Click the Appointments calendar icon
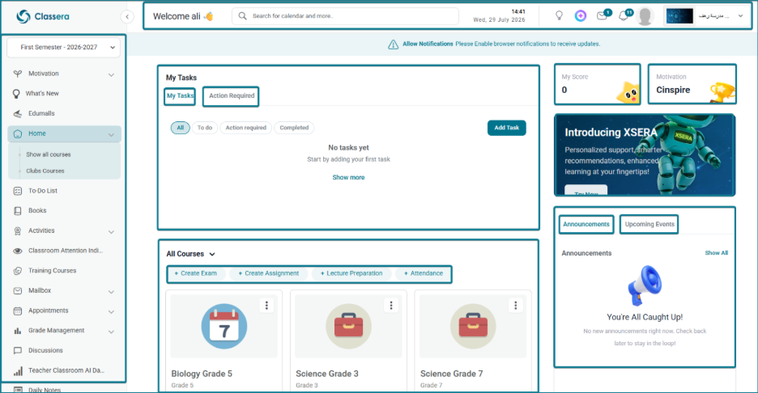Viewport: 758px width, 393px height. click(17, 311)
